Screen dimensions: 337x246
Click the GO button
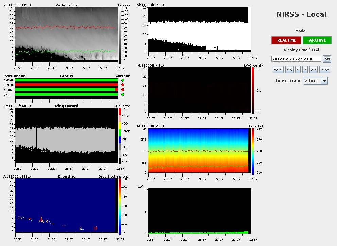point(327,59)
